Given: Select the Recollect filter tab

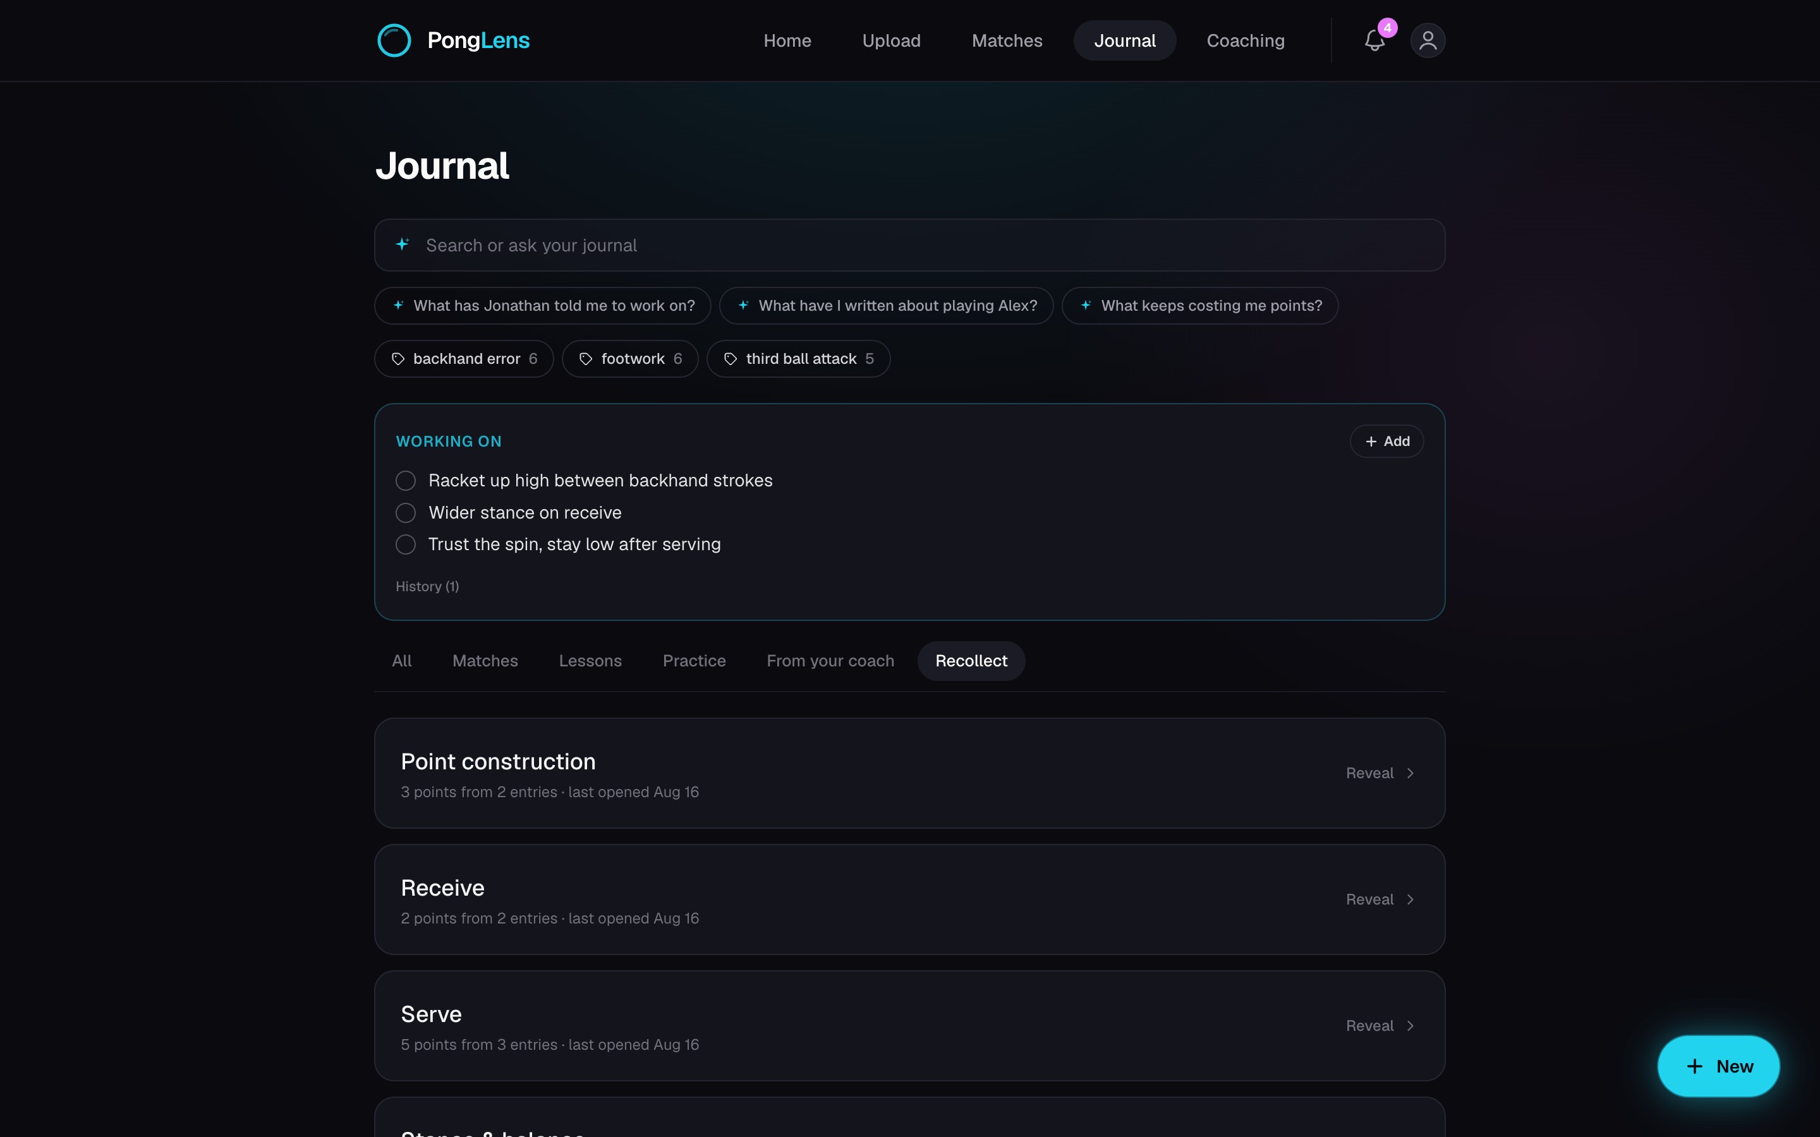Looking at the screenshot, I should pyautogui.click(x=971, y=661).
